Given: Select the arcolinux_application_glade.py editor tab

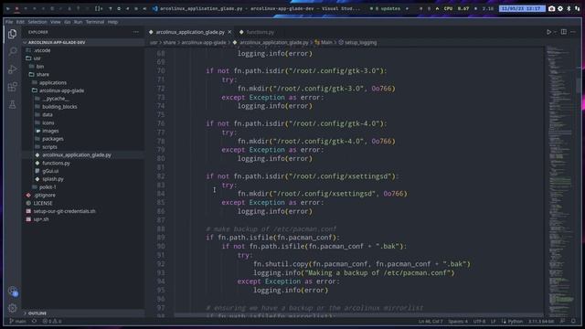Looking at the screenshot, I should [190, 32].
